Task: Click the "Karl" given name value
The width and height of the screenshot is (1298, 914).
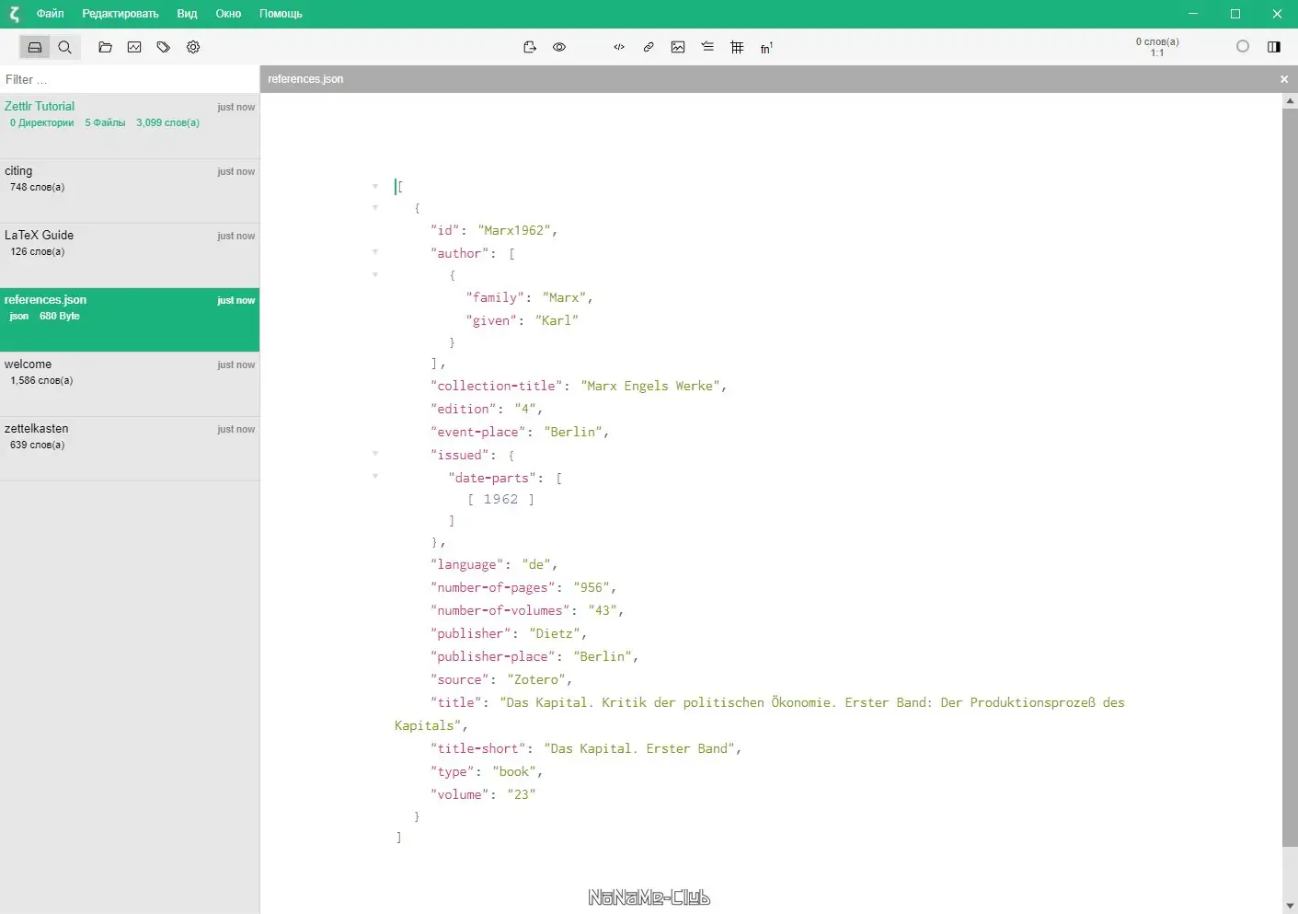Action: click(557, 320)
